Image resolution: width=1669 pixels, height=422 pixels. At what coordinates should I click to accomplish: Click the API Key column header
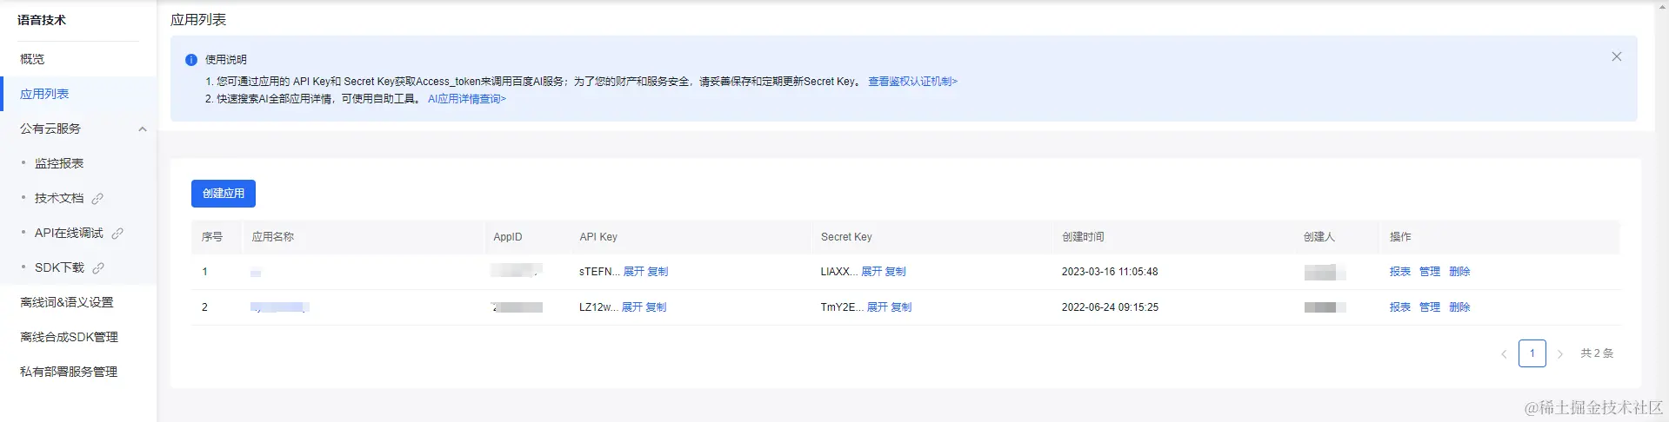pos(598,237)
